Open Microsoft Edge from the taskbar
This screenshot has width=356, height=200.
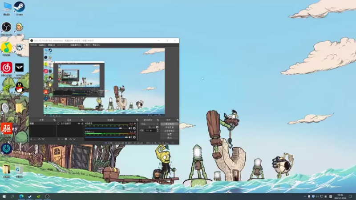pos(21,196)
